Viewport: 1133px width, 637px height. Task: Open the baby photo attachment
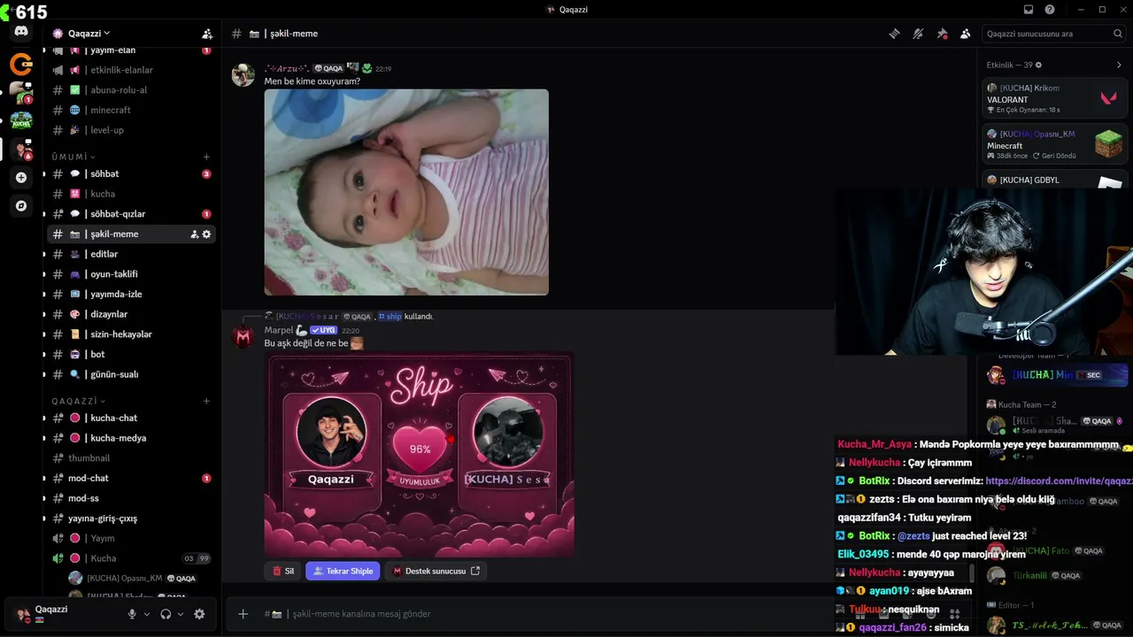tap(406, 192)
